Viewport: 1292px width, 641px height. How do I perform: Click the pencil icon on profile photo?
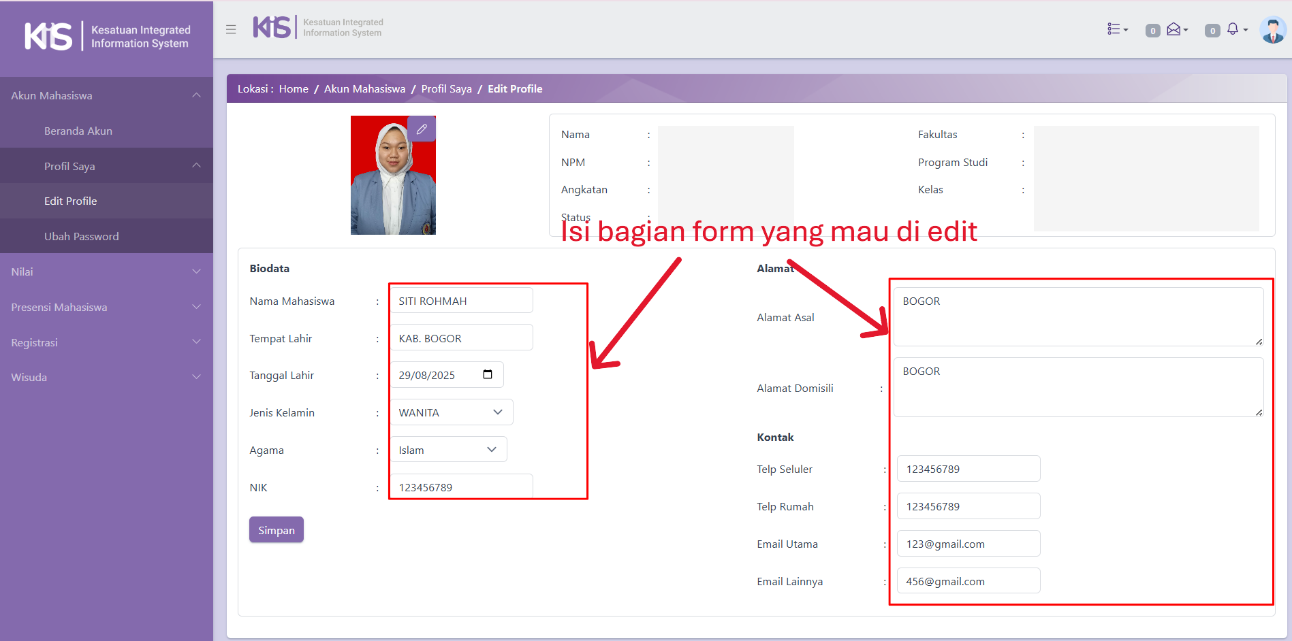422,129
